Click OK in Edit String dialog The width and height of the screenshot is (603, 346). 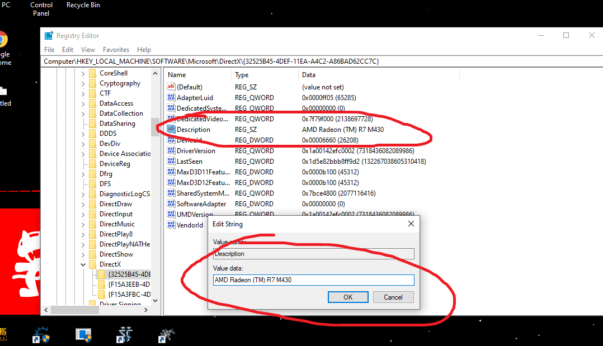pyautogui.click(x=348, y=297)
